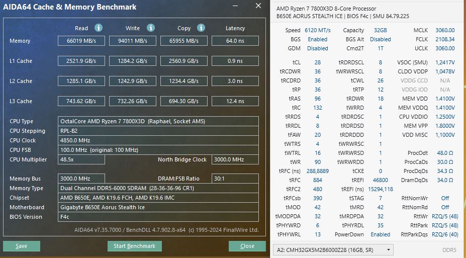Click the tREFI value 46800
The width and height of the screenshot is (466, 258).
click(381, 180)
